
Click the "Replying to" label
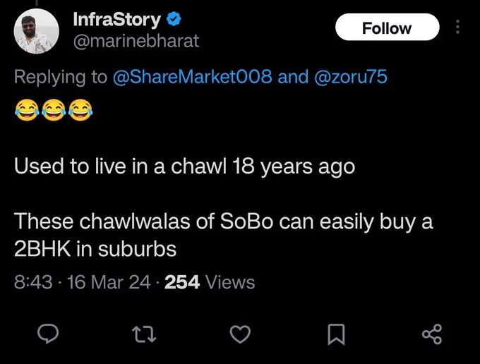[x=61, y=76]
